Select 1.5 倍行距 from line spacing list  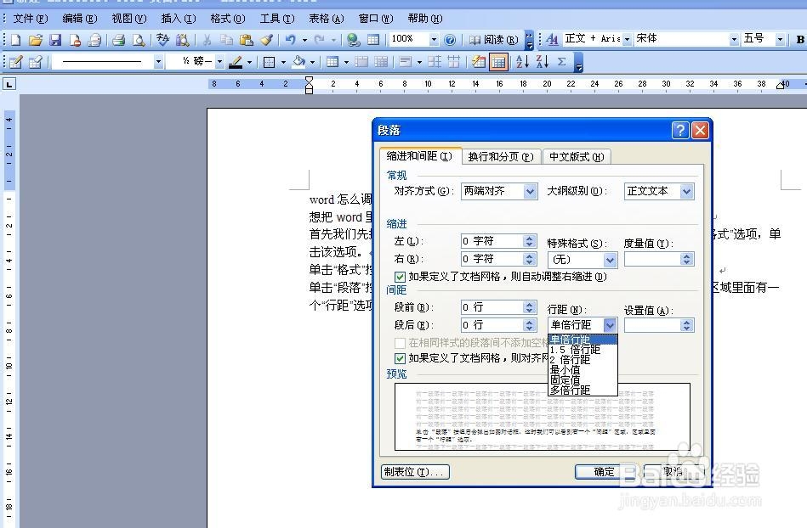pos(574,349)
